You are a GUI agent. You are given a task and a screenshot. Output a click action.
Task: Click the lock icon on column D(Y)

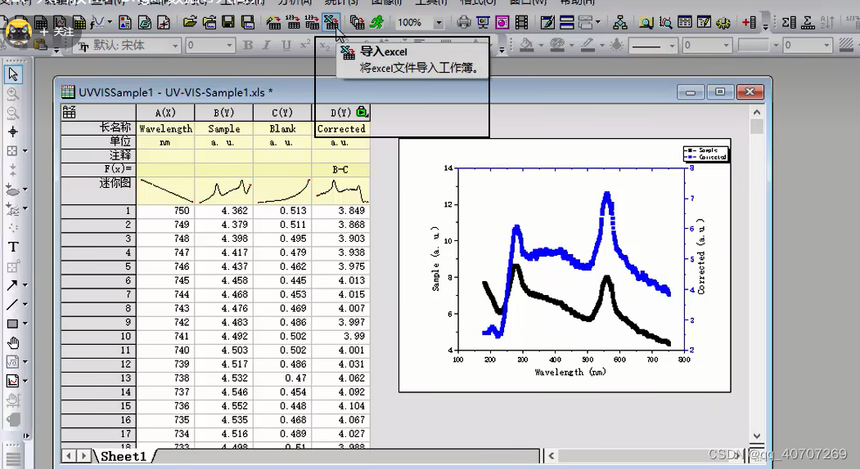pyautogui.click(x=362, y=112)
